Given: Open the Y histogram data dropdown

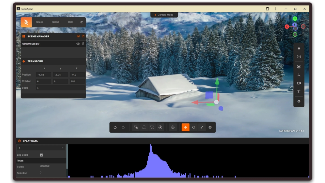Looking at the screenshot, I should (41, 148).
